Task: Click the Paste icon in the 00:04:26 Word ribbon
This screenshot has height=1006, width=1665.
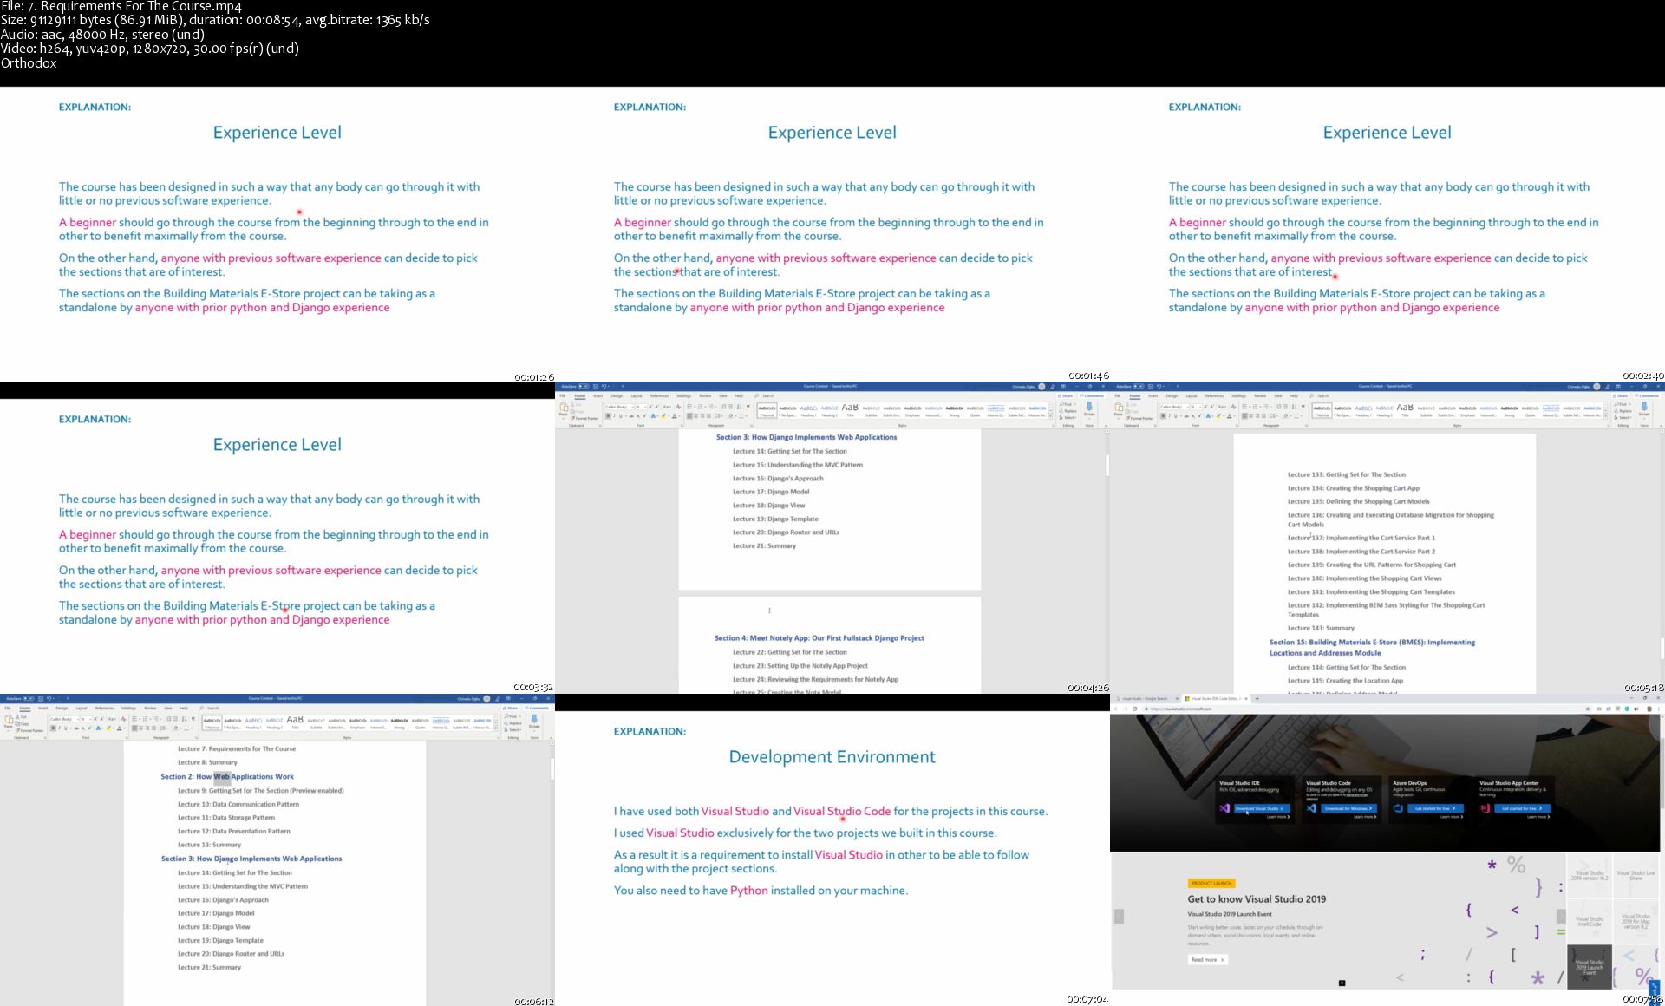Action: pos(564,408)
